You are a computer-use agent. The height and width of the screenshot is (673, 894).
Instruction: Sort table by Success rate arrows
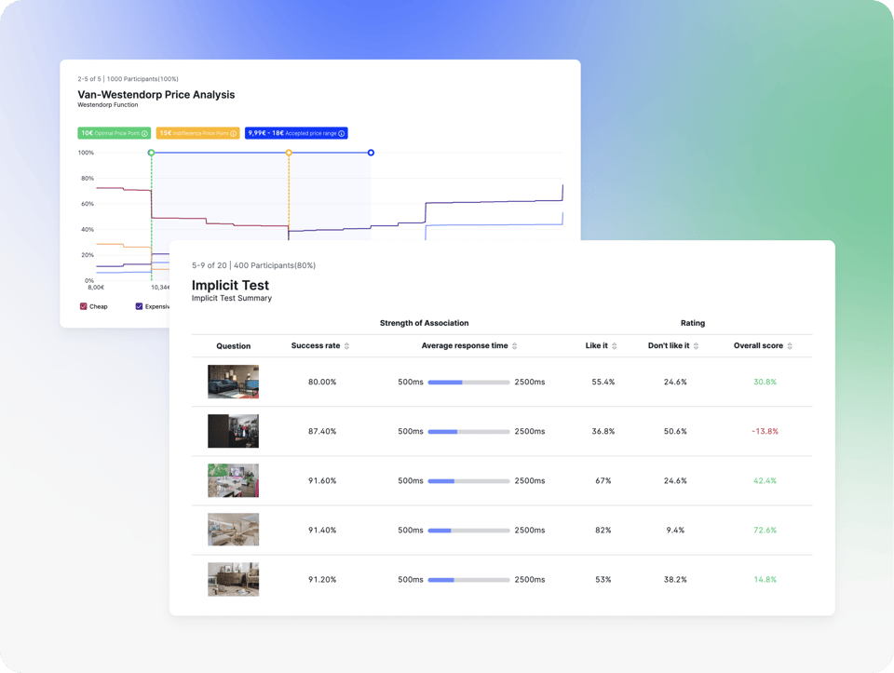point(347,346)
